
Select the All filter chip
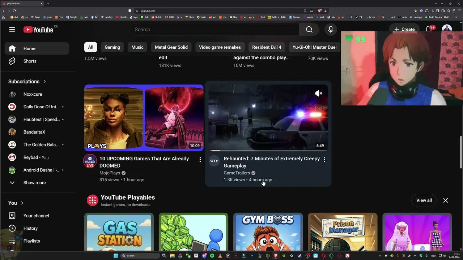point(90,47)
